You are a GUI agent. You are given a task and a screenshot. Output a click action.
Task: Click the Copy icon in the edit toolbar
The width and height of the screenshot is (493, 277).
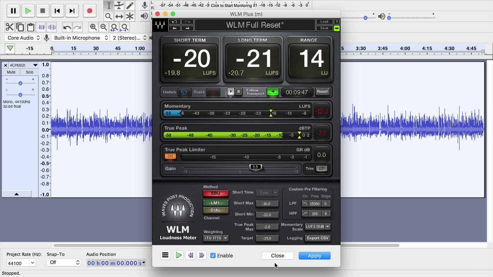coord(20,27)
